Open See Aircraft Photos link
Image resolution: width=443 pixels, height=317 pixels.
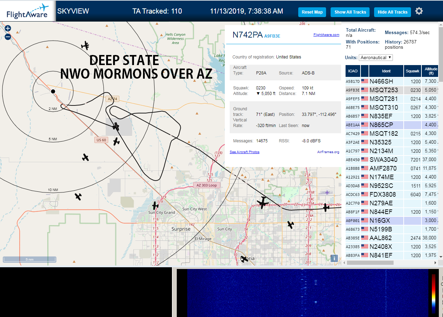coord(244,152)
